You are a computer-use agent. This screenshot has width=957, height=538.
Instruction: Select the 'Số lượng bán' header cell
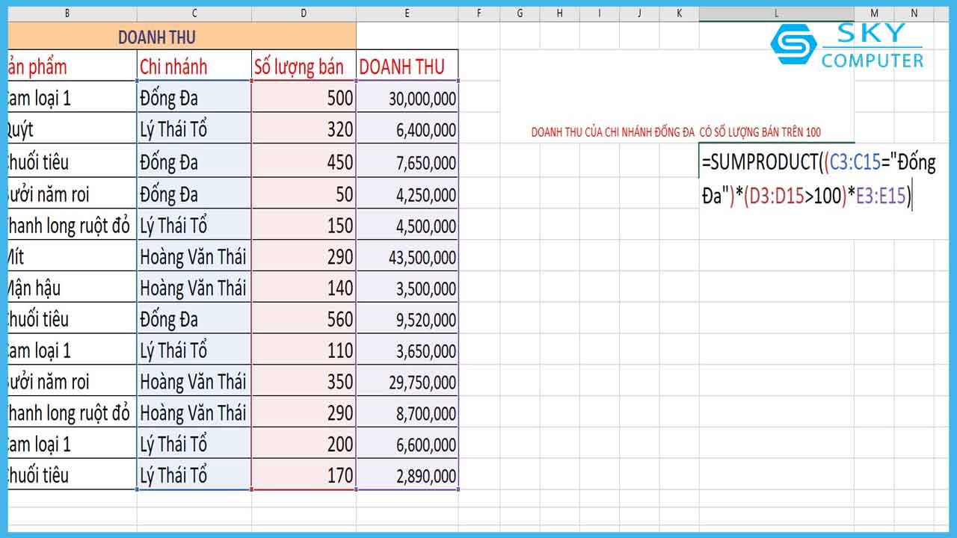coord(304,66)
